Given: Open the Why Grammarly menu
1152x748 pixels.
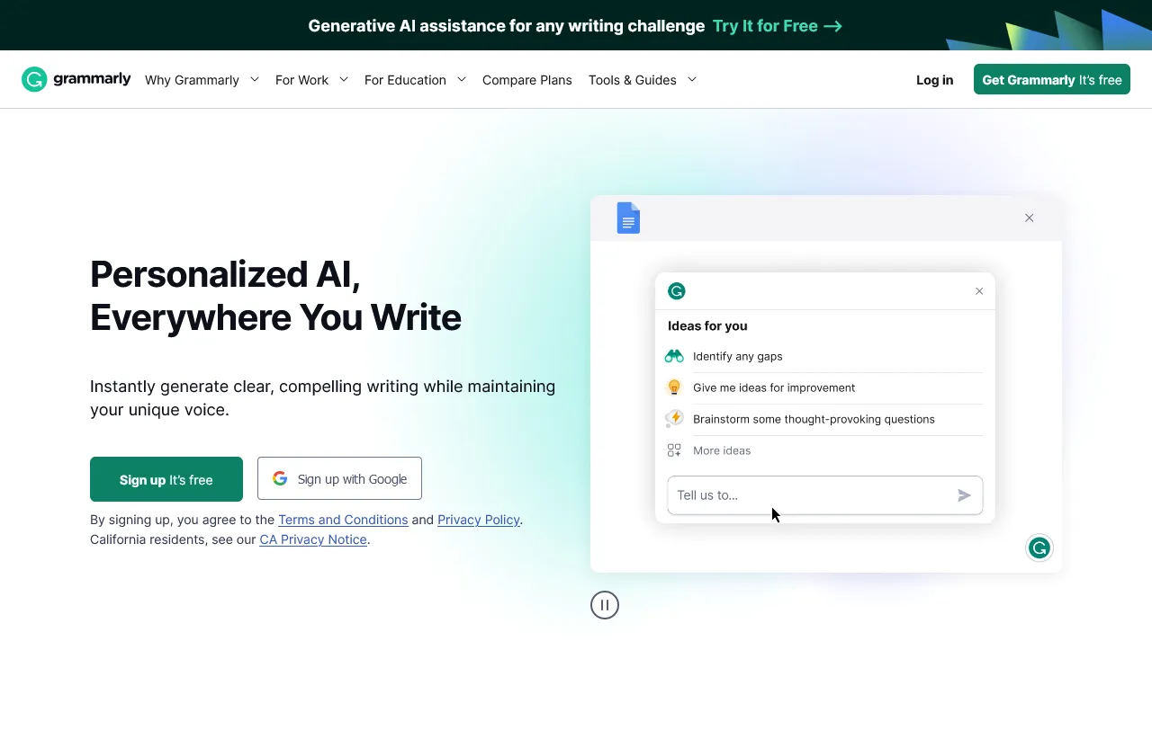Looking at the screenshot, I should tap(192, 80).
